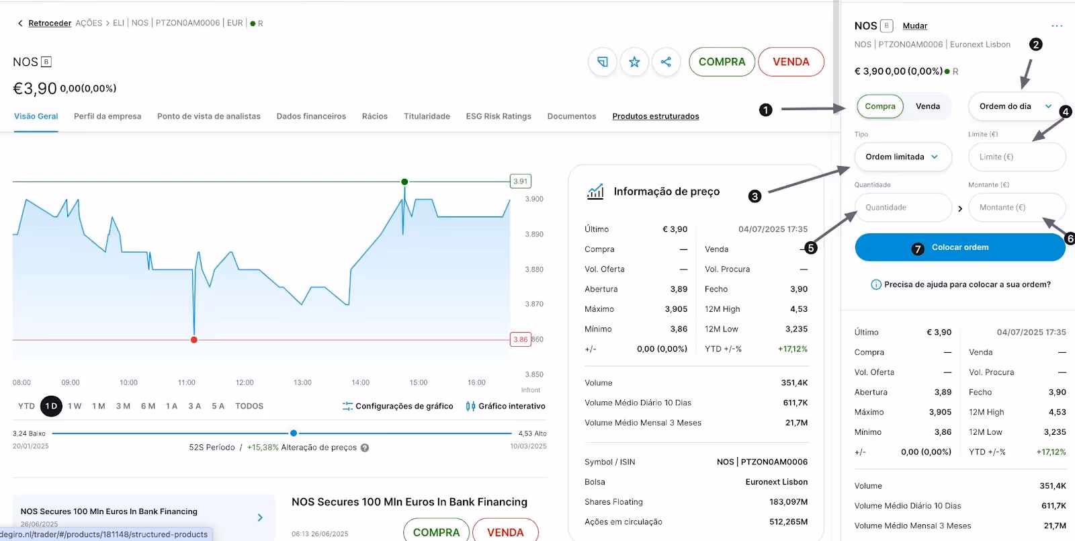
Task: Open the Titularidade tab
Action: [x=427, y=116]
